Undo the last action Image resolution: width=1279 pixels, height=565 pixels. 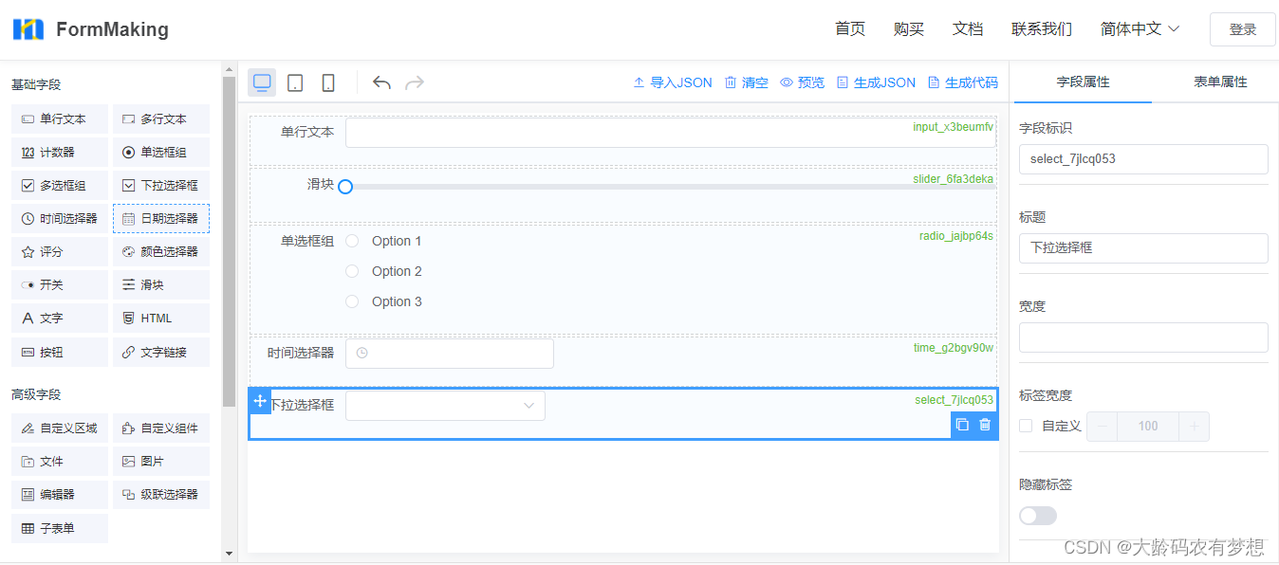tap(381, 82)
